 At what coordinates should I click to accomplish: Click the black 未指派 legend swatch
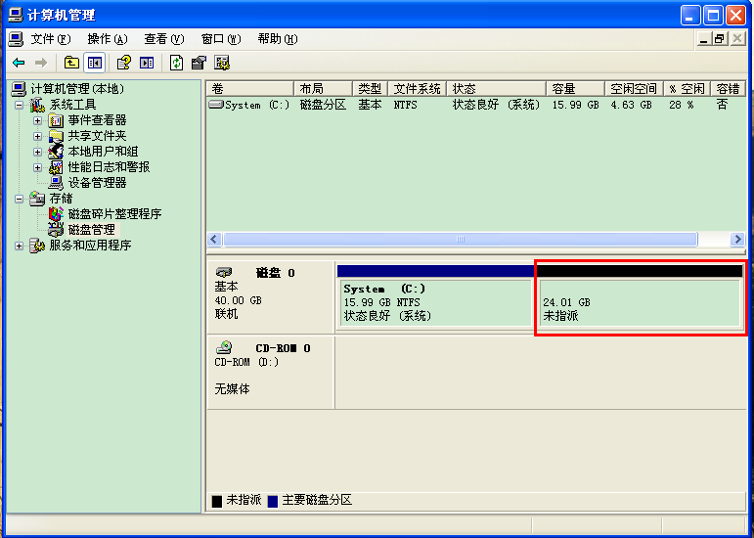click(x=217, y=502)
